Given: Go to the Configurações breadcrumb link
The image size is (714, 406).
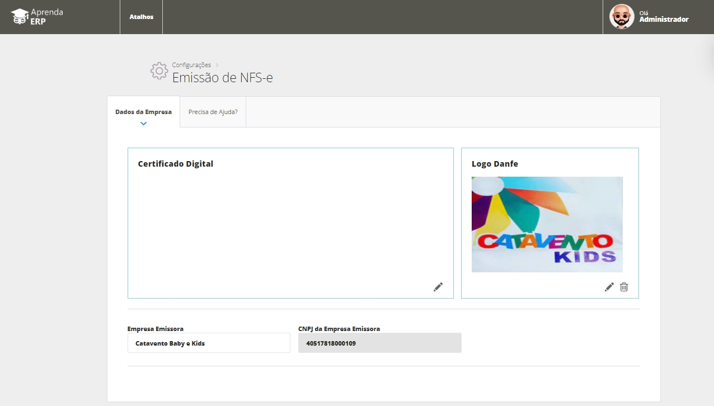Looking at the screenshot, I should coord(191,65).
